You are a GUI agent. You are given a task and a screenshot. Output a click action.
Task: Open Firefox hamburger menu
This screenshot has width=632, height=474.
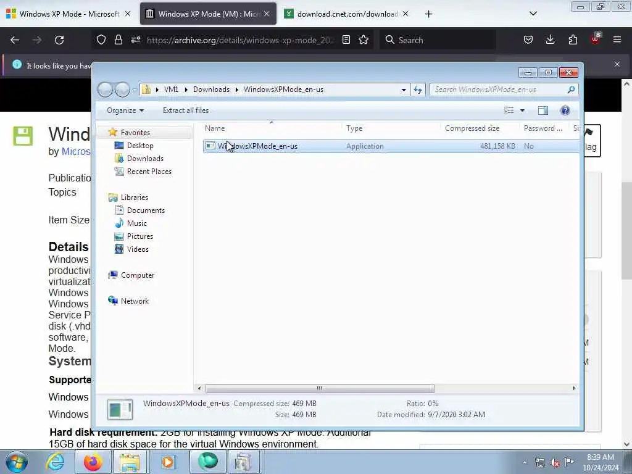[x=617, y=39]
